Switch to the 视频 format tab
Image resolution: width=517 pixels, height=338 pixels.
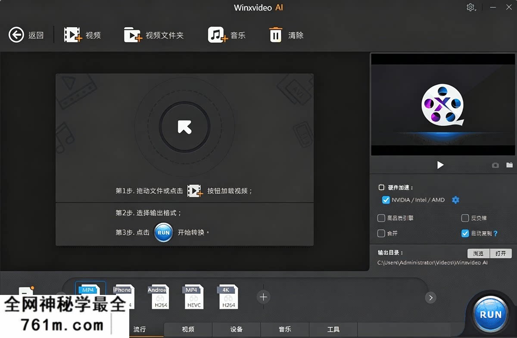pos(188,329)
